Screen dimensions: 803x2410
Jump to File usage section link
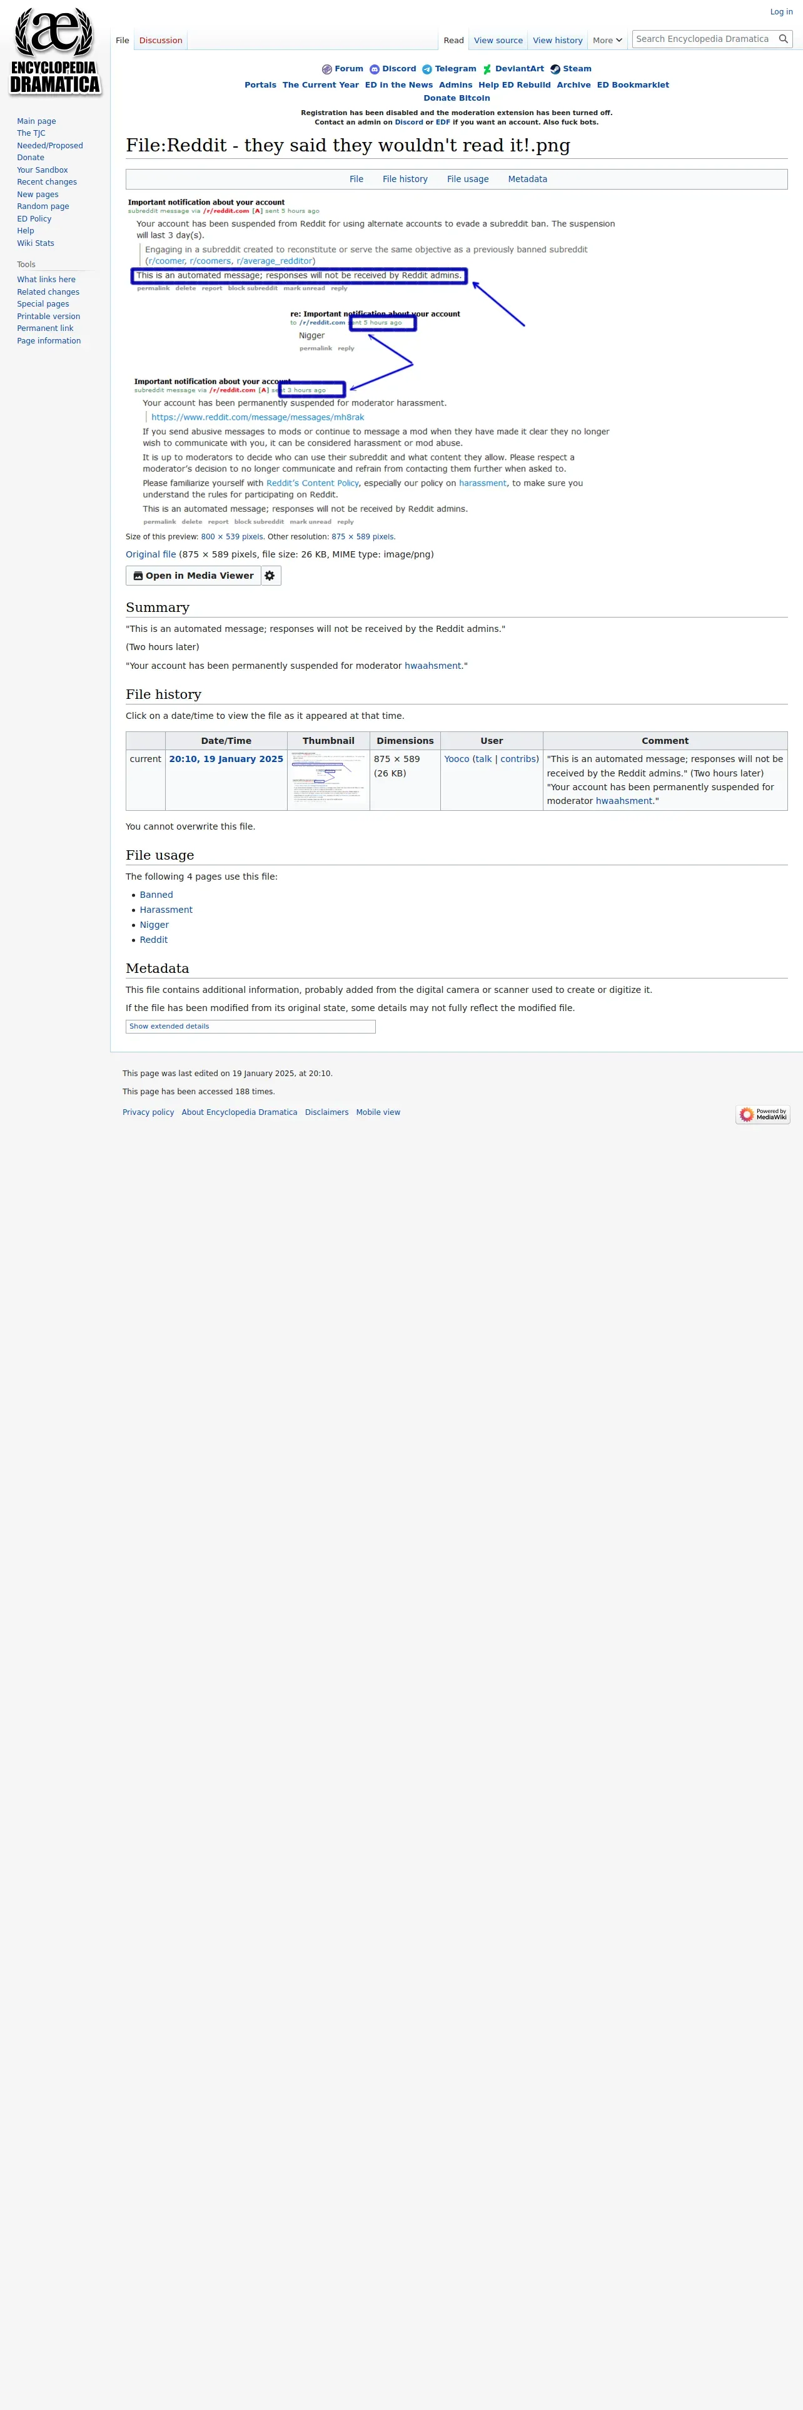(467, 180)
